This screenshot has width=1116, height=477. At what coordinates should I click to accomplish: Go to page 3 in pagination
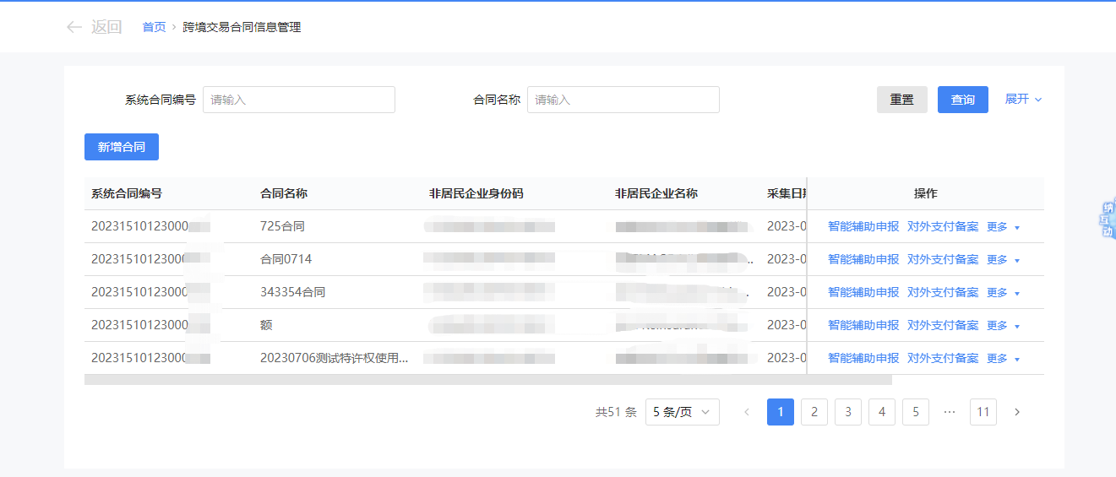[847, 412]
